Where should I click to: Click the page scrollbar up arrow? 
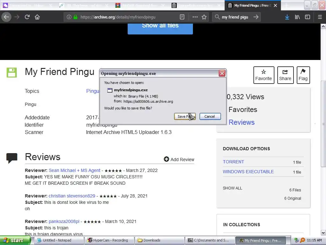point(323,26)
